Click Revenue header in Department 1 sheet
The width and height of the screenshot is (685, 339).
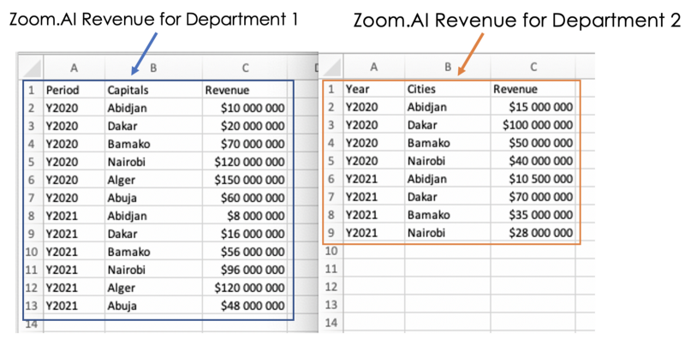pos(245,90)
